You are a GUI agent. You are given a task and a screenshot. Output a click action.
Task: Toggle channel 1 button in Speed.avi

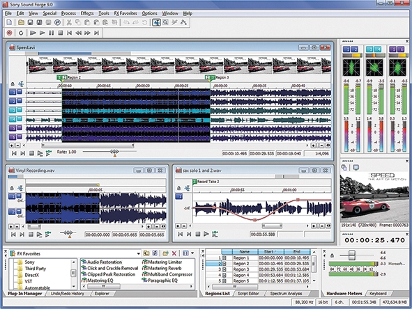point(13,92)
